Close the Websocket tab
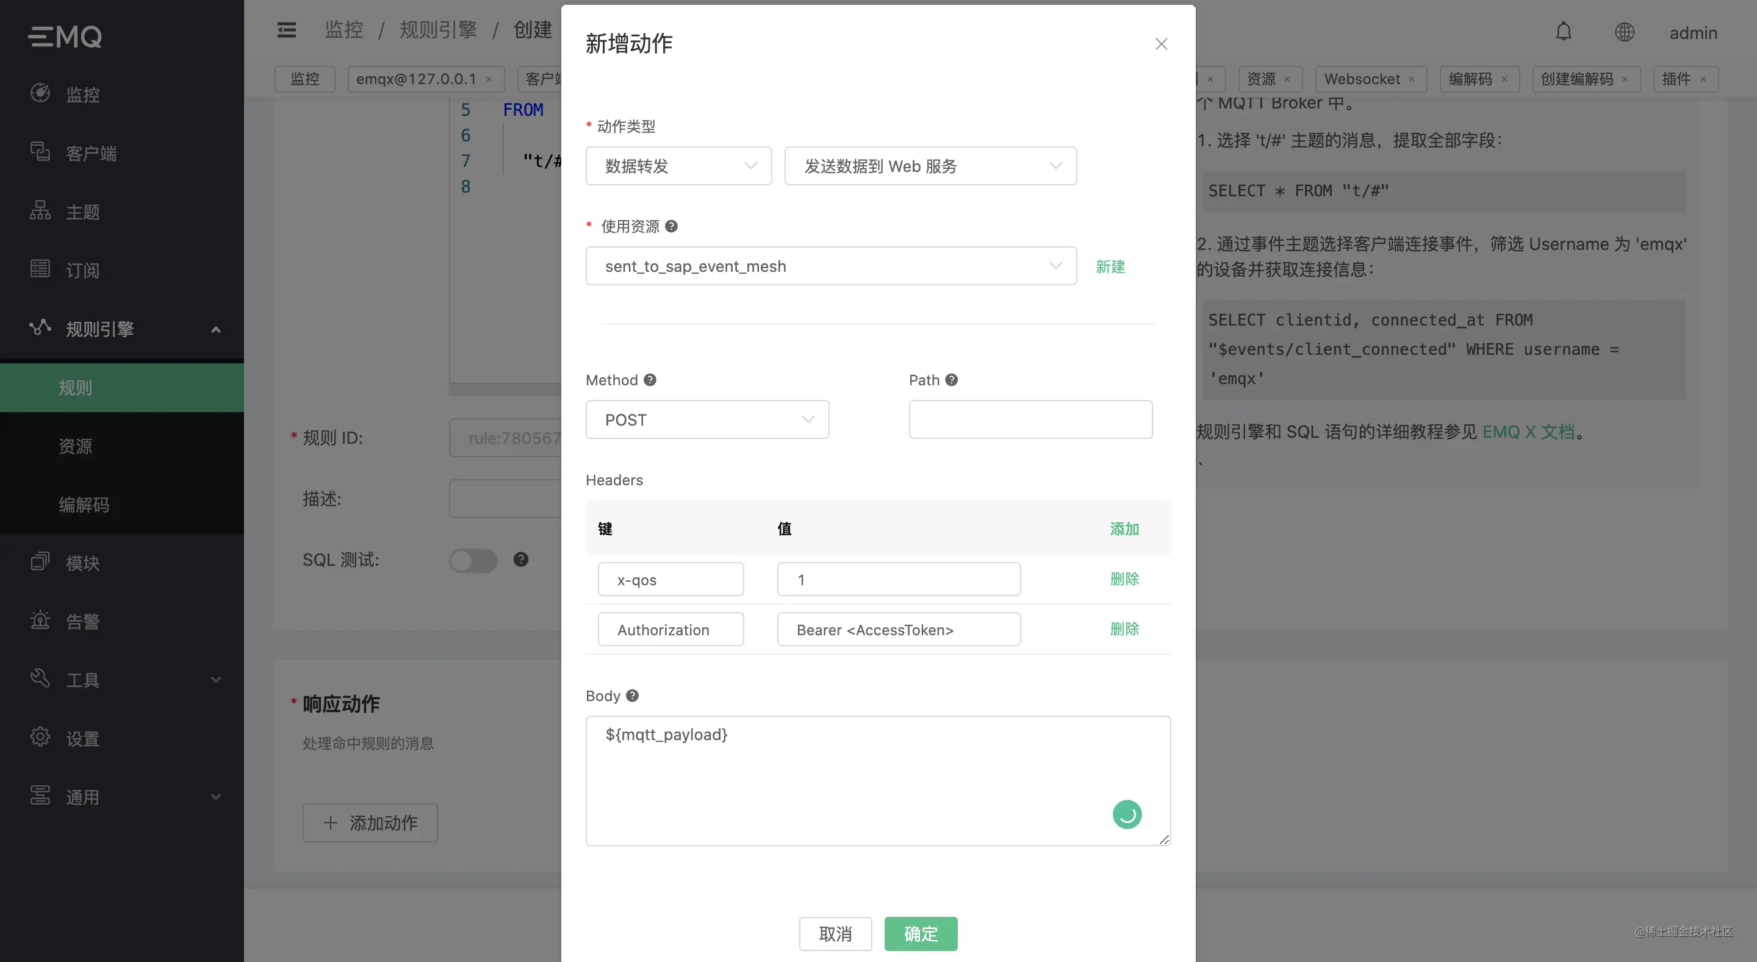1757x962 pixels. (1412, 79)
